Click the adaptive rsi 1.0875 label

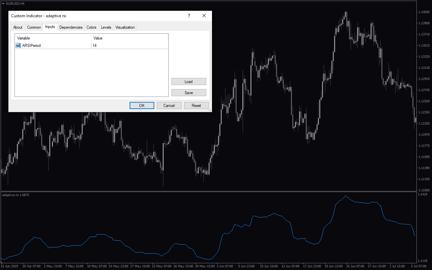[x=16, y=195]
